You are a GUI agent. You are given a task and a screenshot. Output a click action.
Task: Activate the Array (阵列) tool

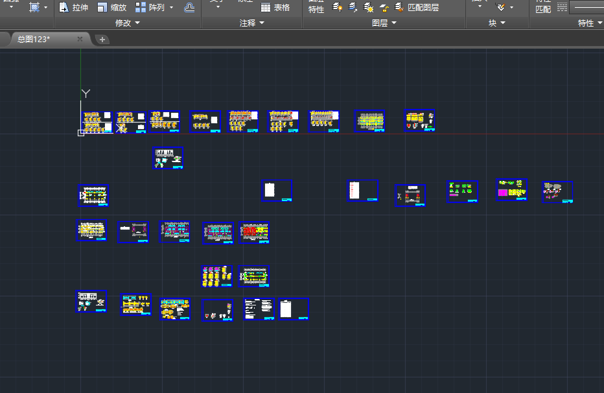click(150, 7)
